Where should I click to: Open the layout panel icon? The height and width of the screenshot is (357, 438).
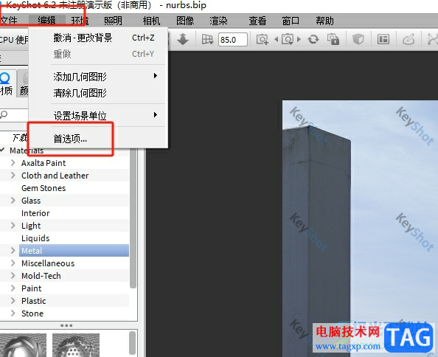pos(383,39)
